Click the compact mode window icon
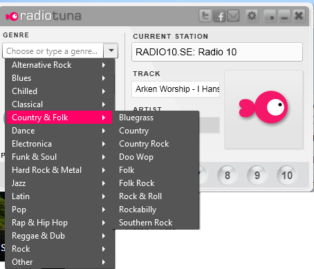 [270, 16]
